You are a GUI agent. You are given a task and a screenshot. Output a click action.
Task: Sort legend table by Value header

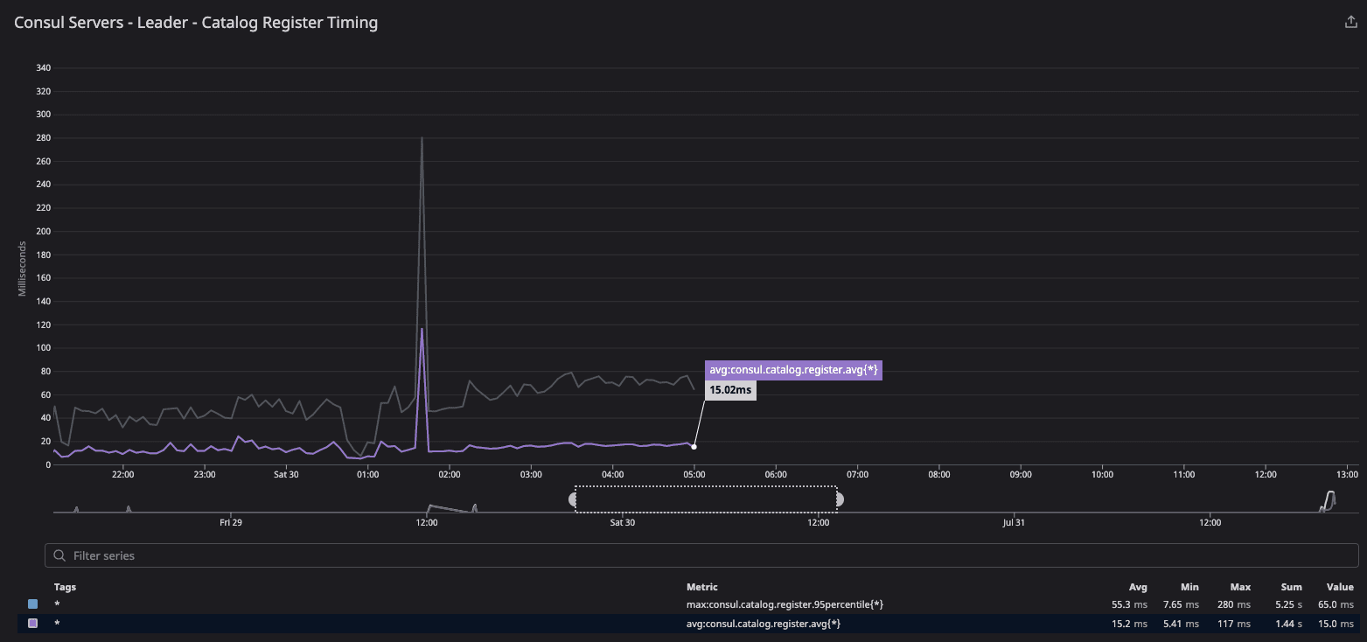pyautogui.click(x=1340, y=587)
